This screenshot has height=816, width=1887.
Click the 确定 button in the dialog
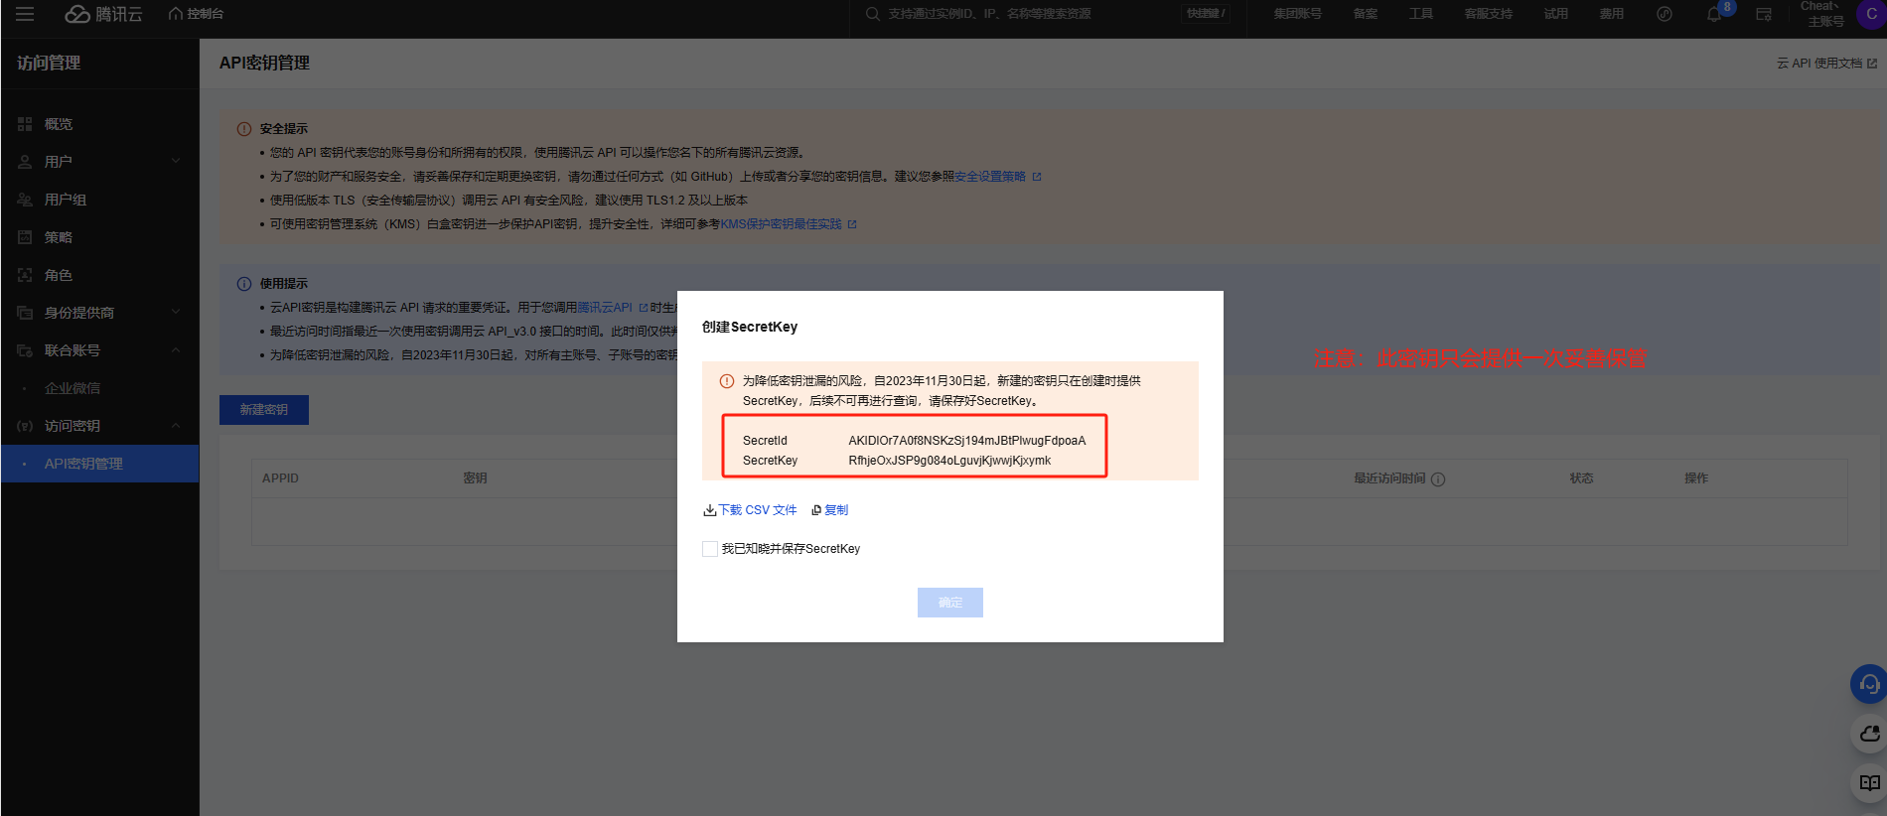[950, 603]
